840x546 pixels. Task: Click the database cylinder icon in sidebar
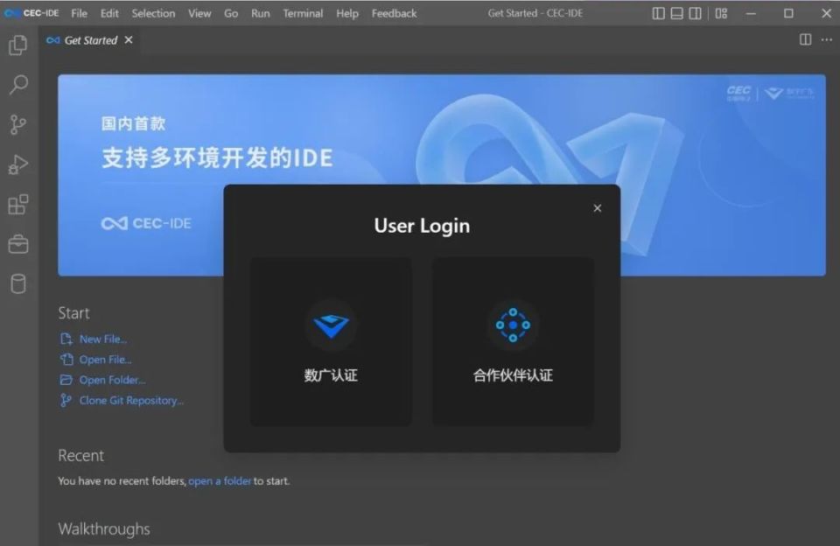point(18,284)
